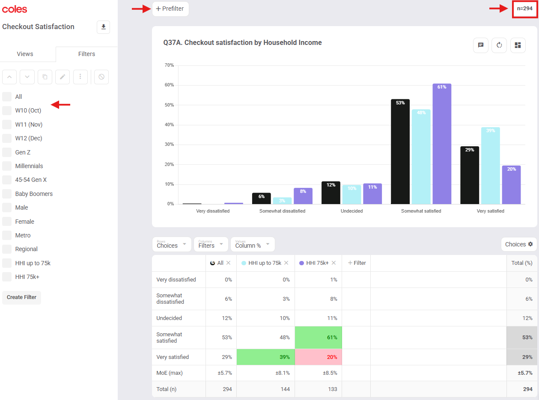Click the Very dissatisfied row label
The width and height of the screenshot is (539, 400).
coord(176,280)
